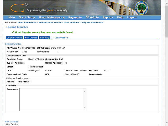
Task: Click the Schedule No label
Action: point(43,52)
